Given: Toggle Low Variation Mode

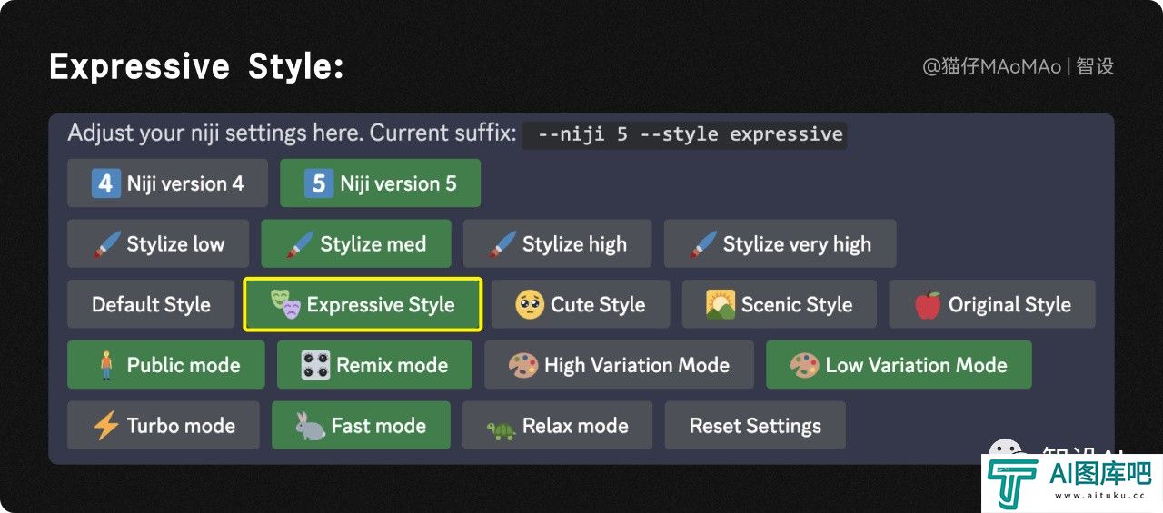Looking at the screenshot, I should click(899, 365).
